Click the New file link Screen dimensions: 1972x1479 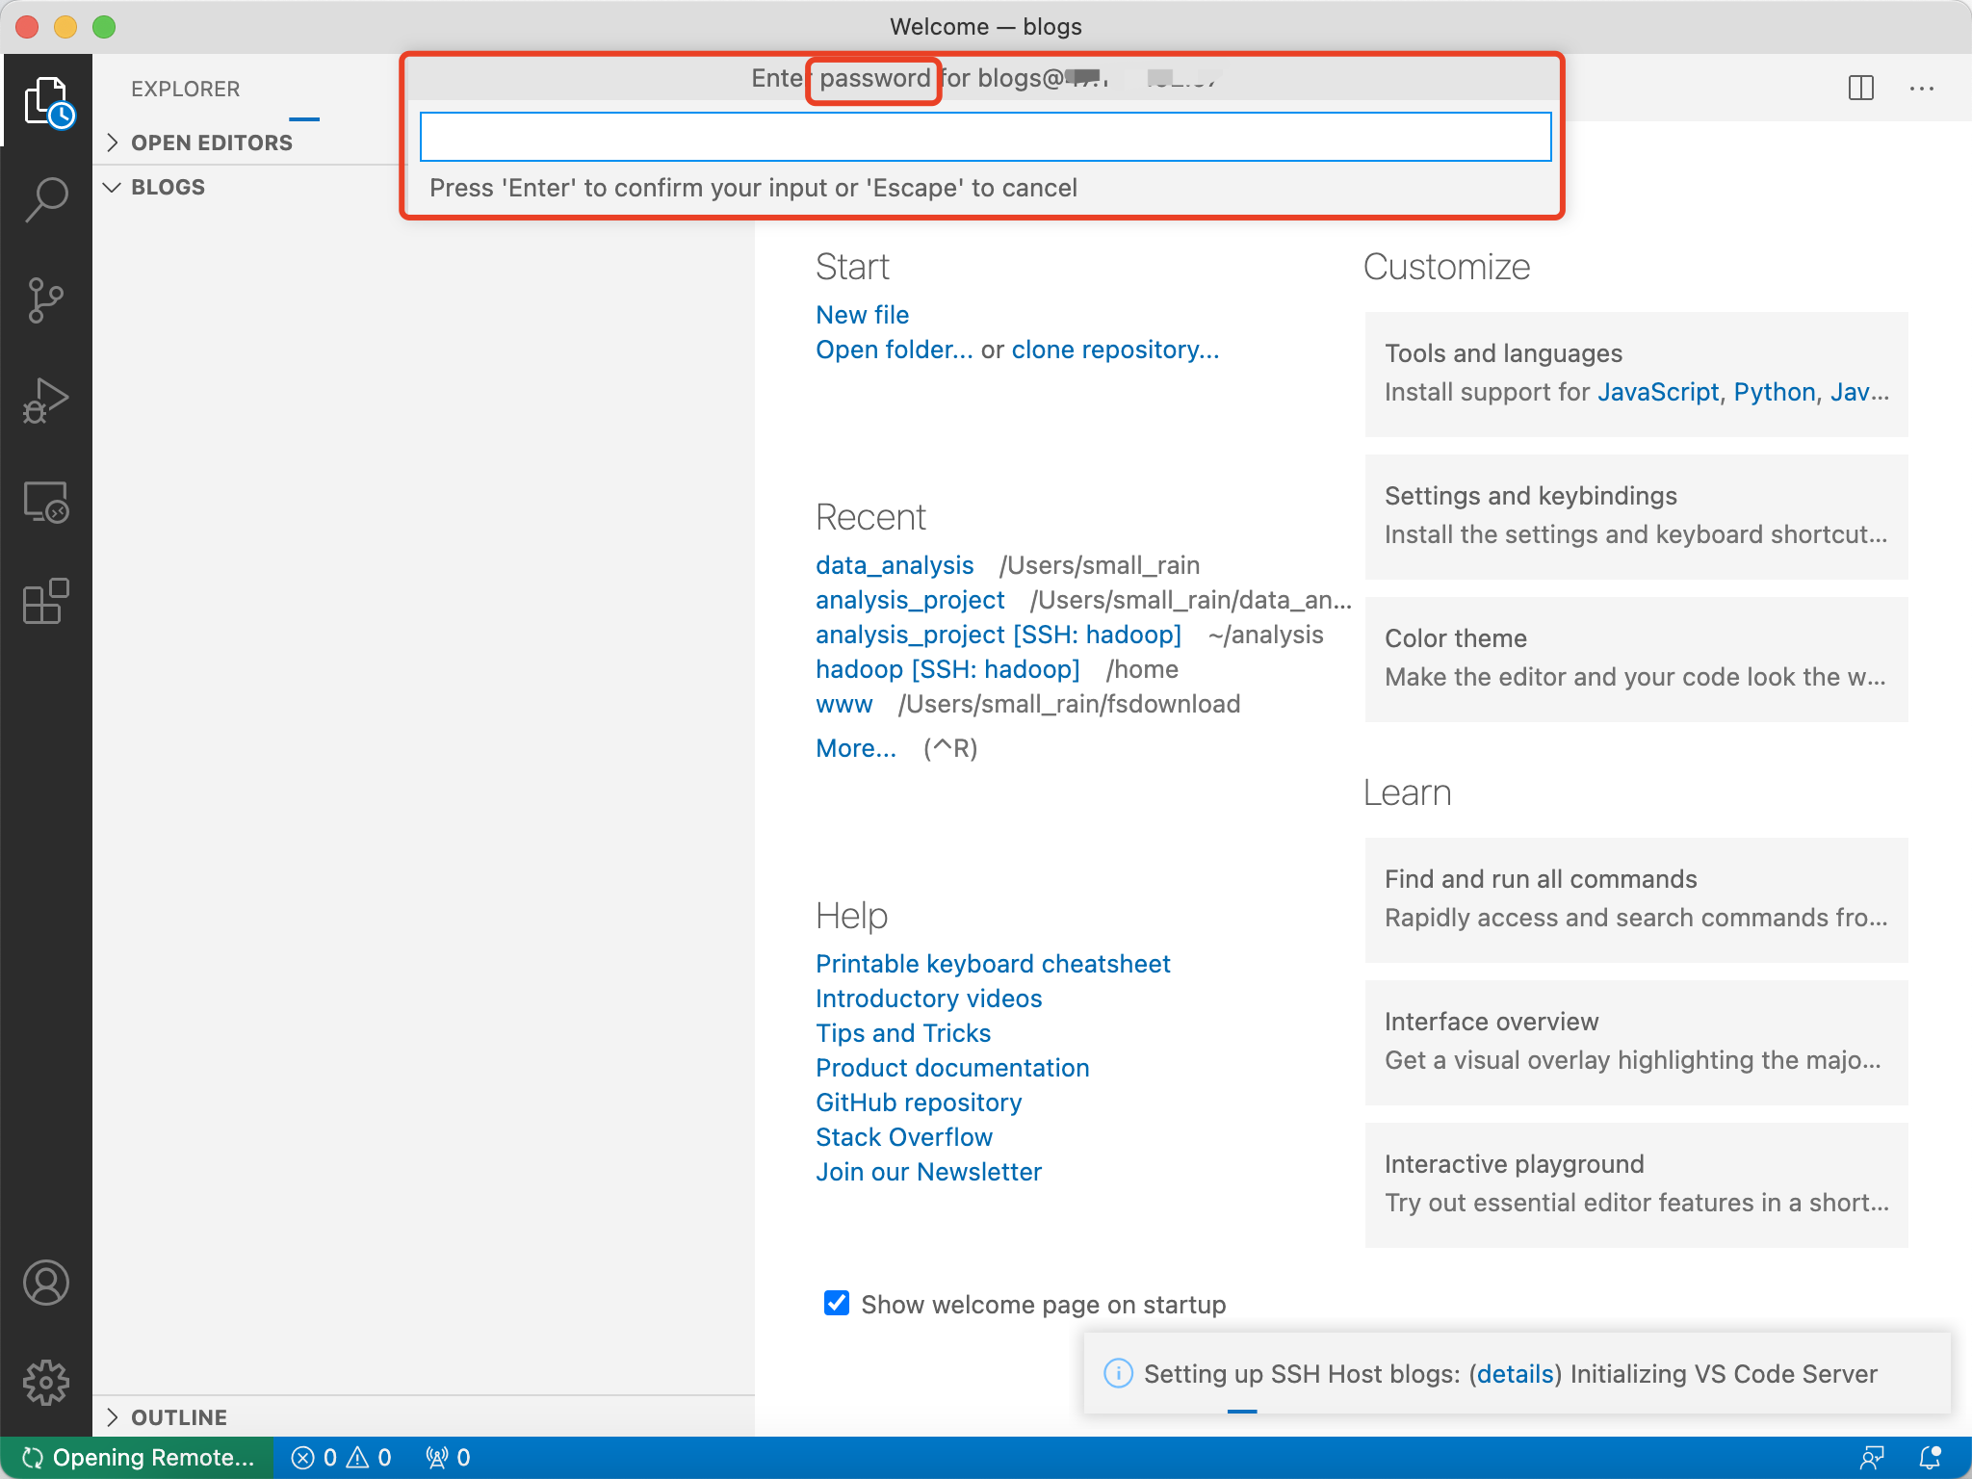862,315
